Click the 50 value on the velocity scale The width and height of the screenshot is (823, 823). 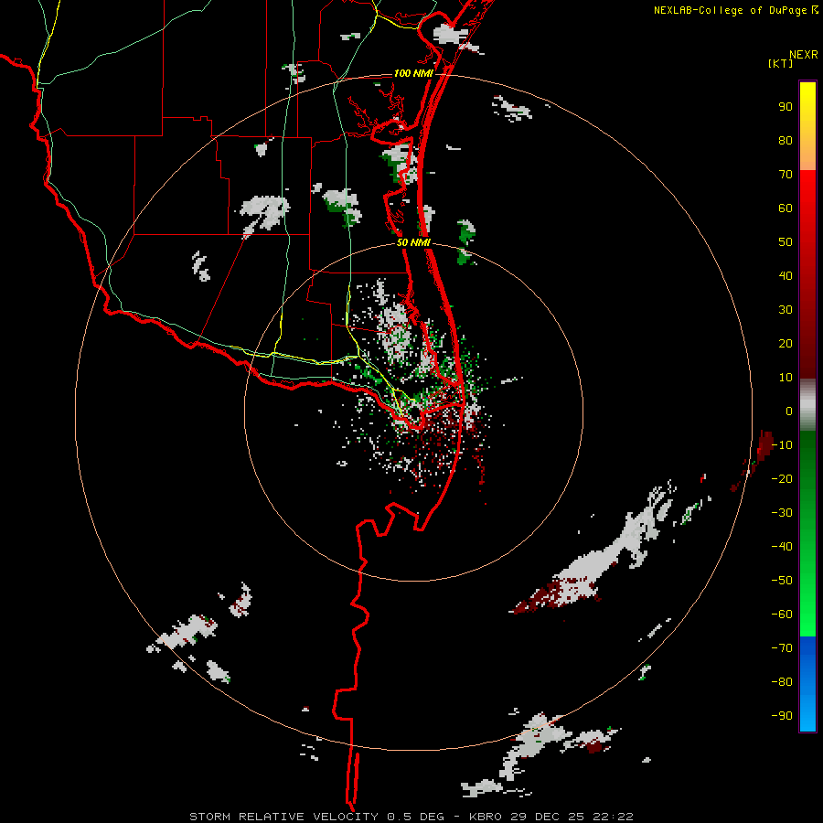click(786, 242)
